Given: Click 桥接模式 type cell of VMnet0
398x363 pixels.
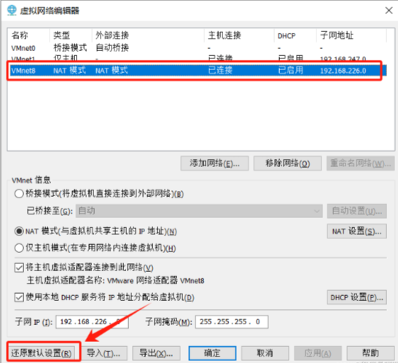Looking at the screenshot, I should tap(70, 47).
